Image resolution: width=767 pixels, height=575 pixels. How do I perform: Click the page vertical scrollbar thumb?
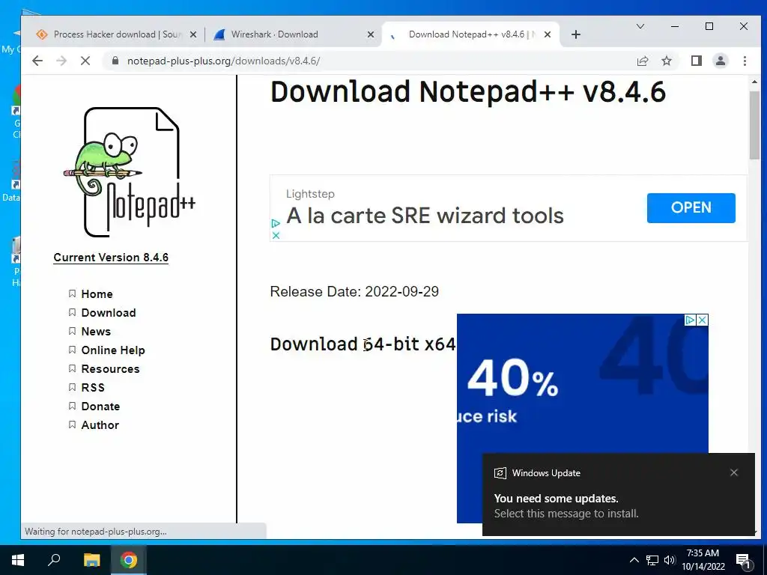[754, 125]
